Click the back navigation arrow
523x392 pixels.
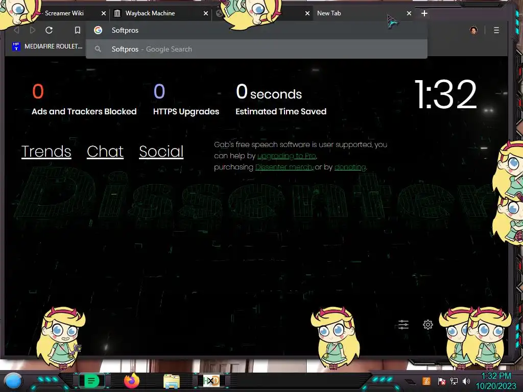tap(16, 30)
